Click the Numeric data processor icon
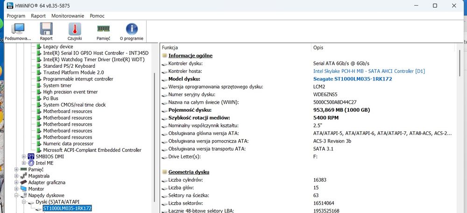467x213 pixels. [x=39, y=143]
